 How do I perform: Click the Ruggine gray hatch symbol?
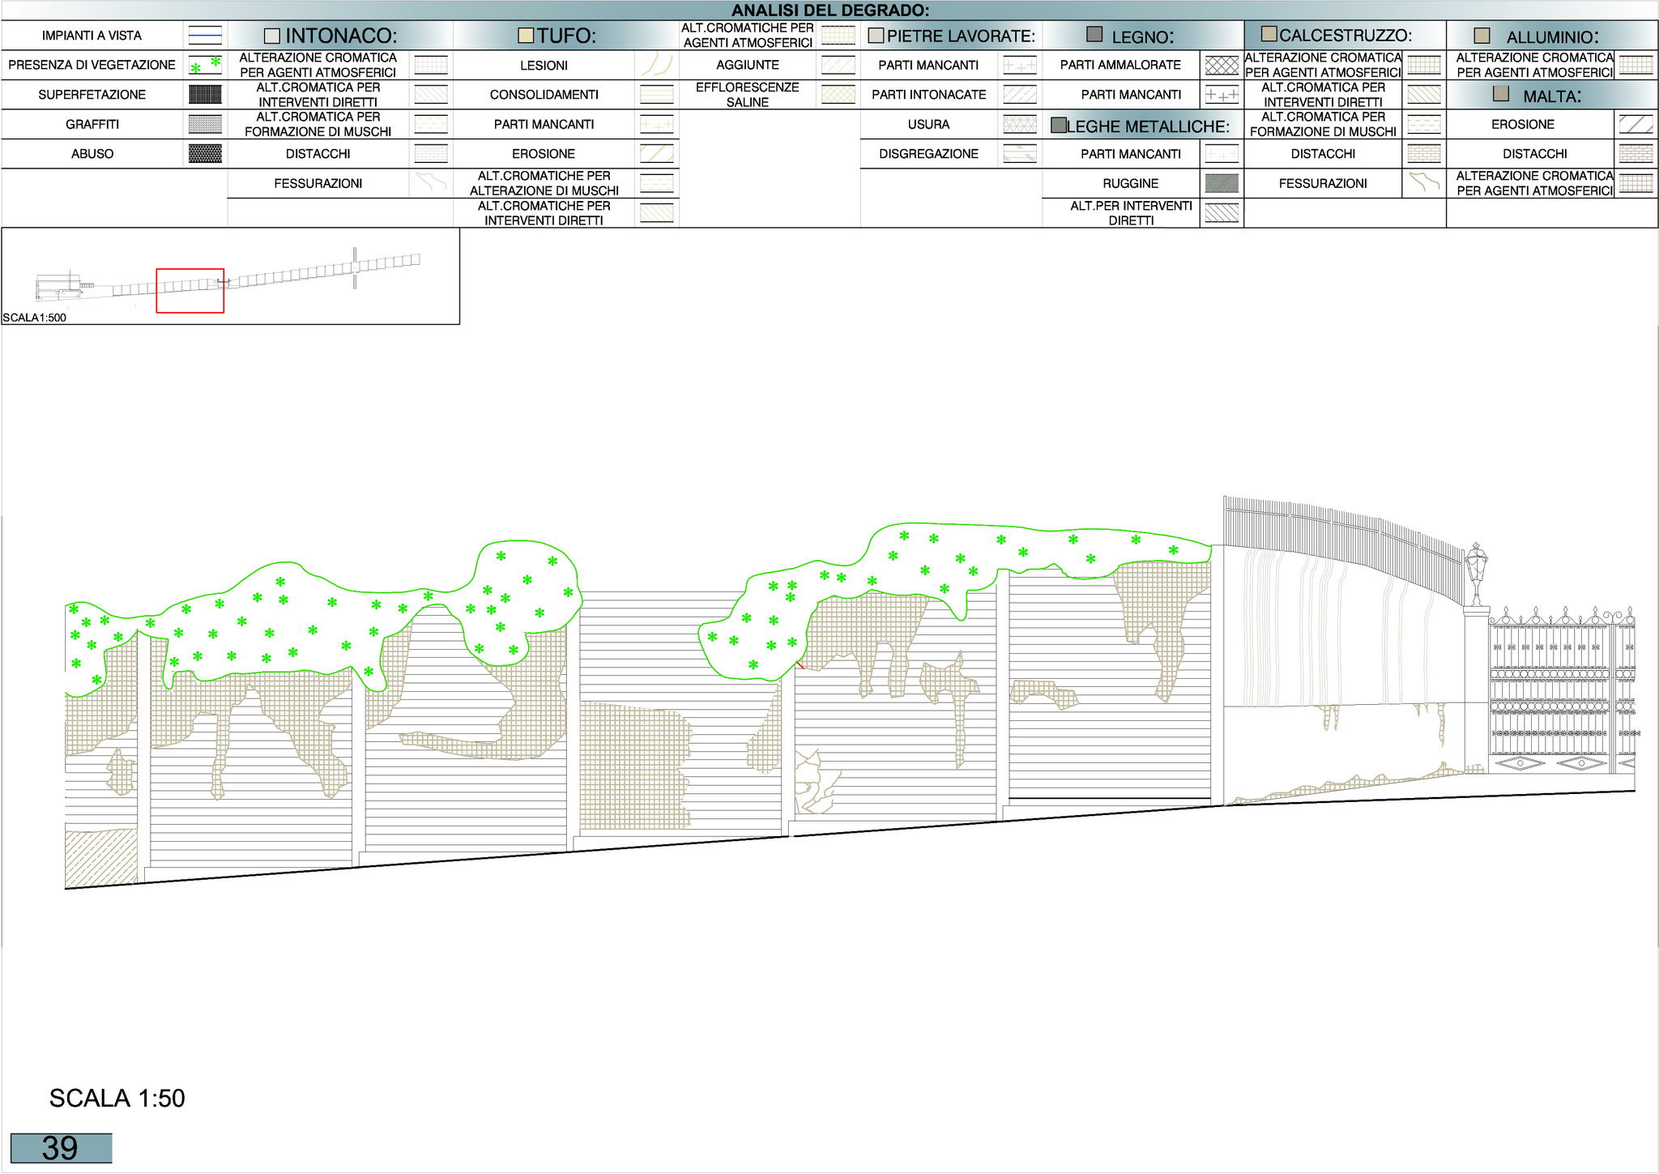tap(1222, 184)
